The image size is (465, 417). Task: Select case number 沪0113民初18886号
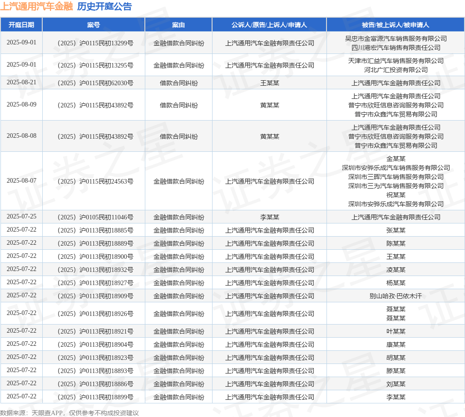[x=95, y=384]
